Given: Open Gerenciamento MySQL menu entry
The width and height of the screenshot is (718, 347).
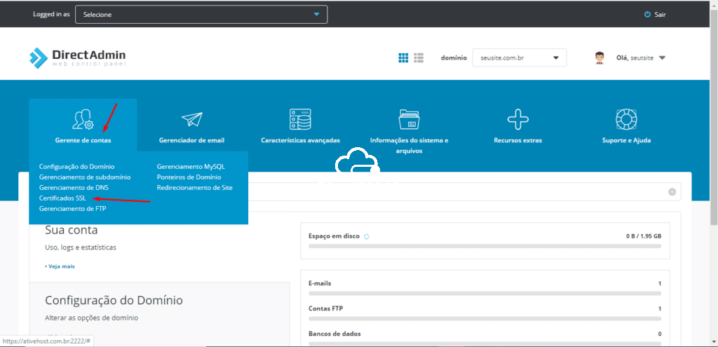Looking at the screenshot, I should pos(190,167).
